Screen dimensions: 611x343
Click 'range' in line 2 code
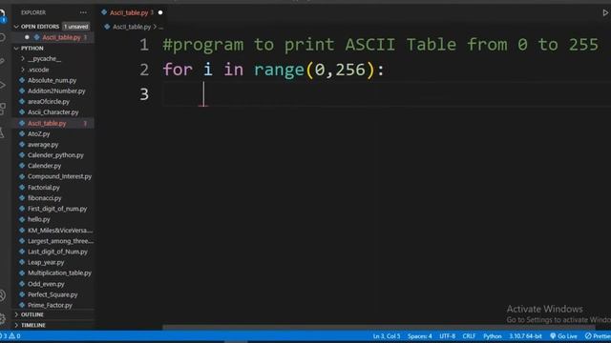coord(279,70)
